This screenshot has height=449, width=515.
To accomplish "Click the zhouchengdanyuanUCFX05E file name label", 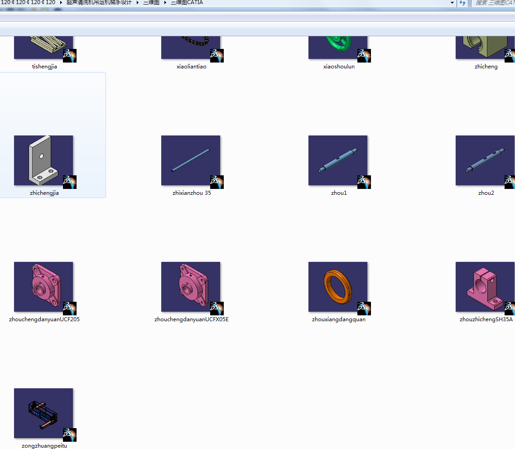I will (192, 319).
